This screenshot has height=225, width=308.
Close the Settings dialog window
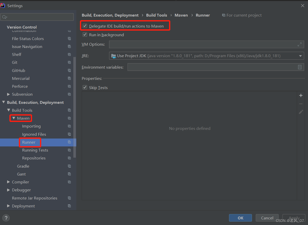[x=302, y=6]
